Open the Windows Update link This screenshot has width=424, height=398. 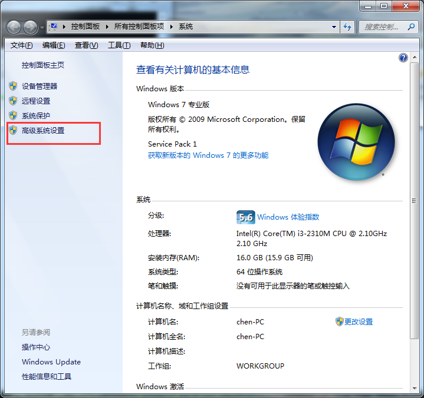[51, 362]
